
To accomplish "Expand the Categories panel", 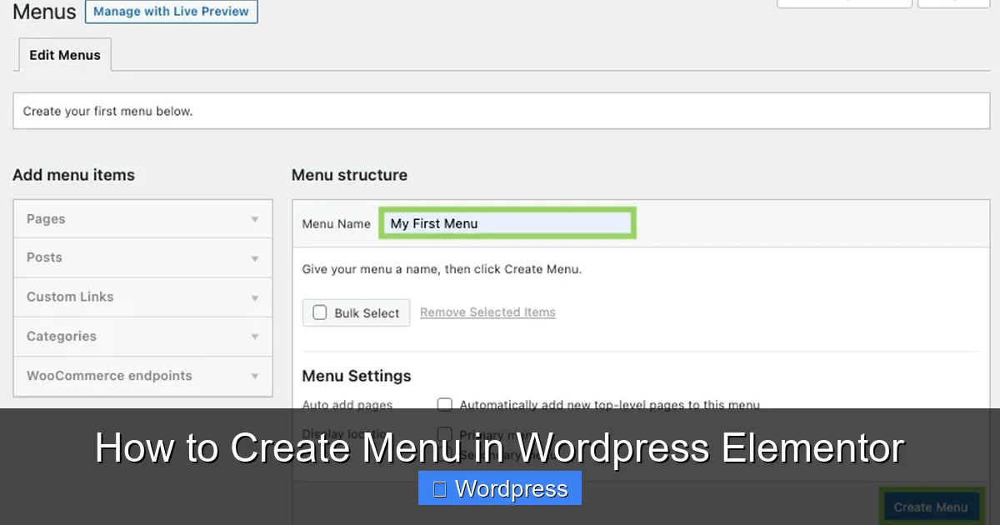I will click(x=142, y=336).
